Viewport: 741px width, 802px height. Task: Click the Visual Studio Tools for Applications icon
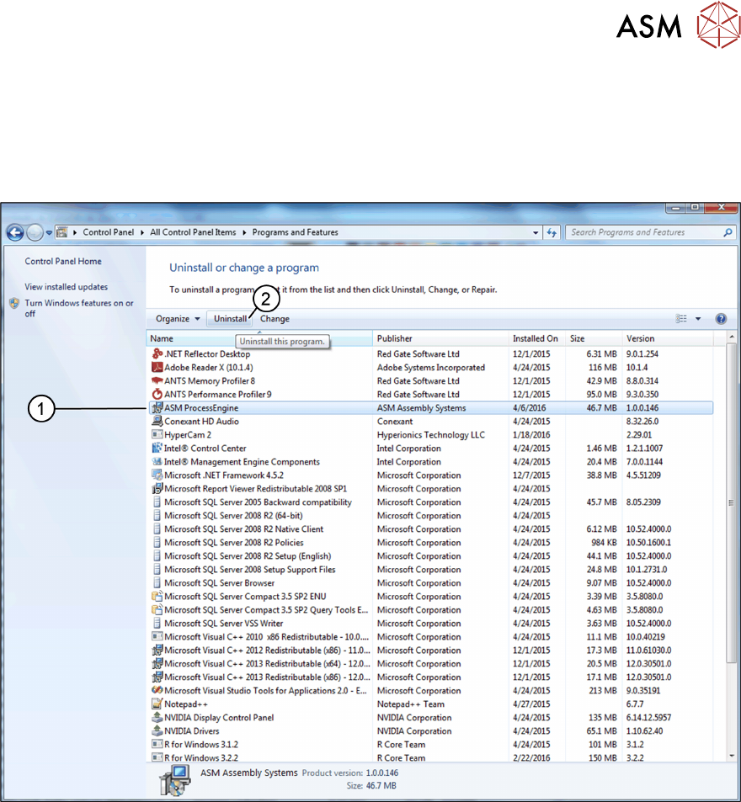[157, 691]
